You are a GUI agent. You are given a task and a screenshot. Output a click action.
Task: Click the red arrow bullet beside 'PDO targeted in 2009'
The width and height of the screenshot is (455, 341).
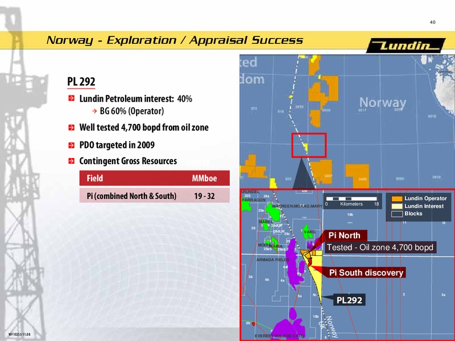72,145
